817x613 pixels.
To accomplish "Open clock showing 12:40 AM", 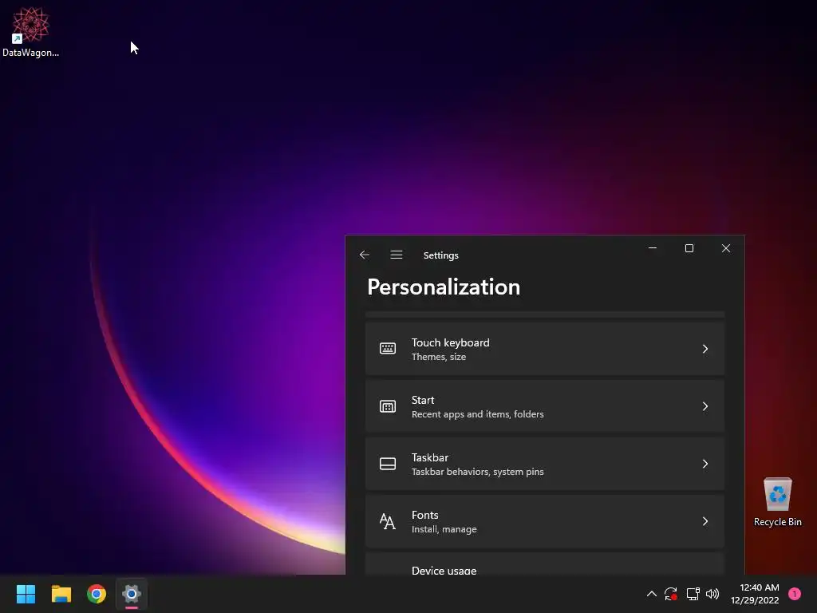I will tap(760, 587).
